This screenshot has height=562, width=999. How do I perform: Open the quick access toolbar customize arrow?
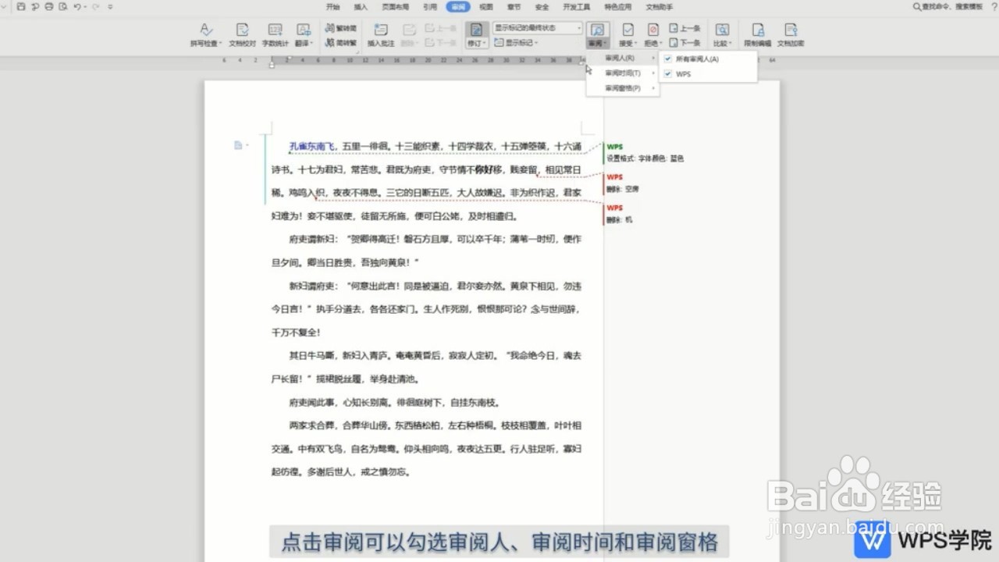110,6
